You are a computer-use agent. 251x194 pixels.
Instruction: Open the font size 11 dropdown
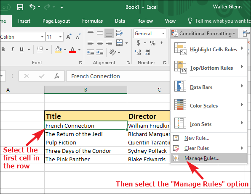(x=60, y=37)
